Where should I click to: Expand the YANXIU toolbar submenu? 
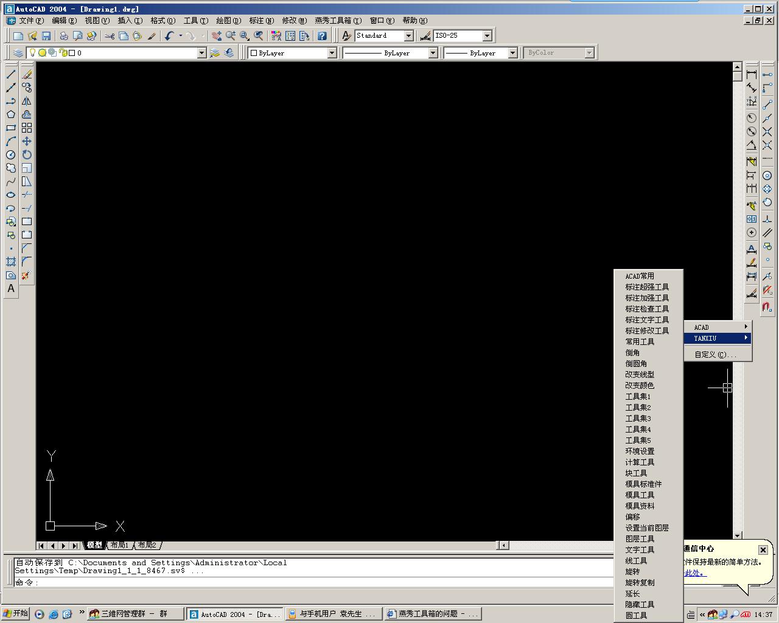click(718, 338)
